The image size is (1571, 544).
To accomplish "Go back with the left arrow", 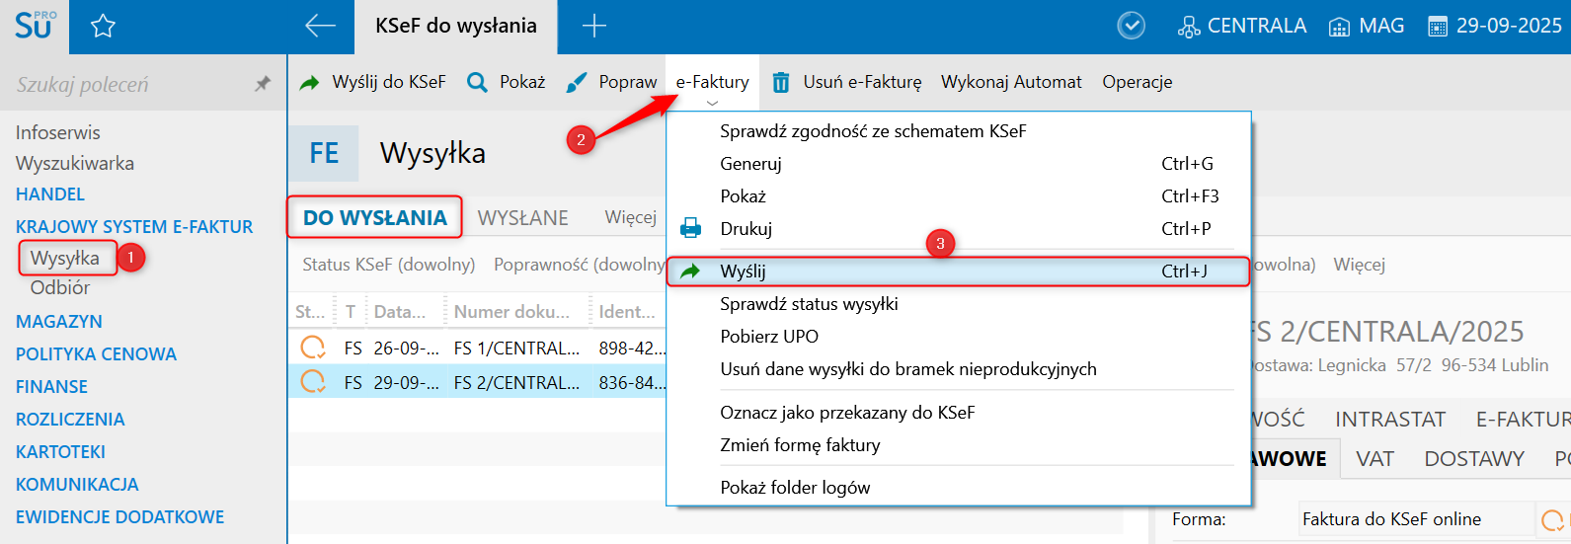I will pyautogui.click(x=320, y=27).
